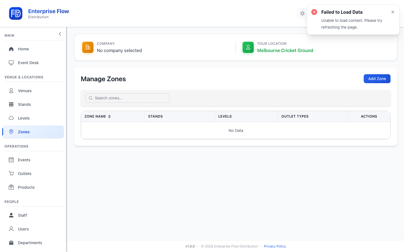
Task: Focus the Search zones input field
Action: pos(127,98)
